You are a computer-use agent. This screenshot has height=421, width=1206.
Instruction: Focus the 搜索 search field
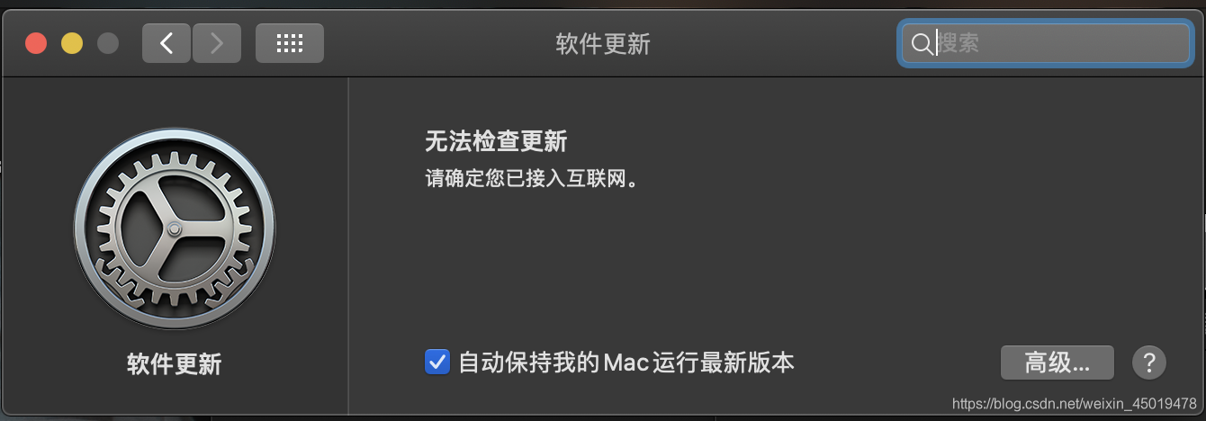(1045, 43)
